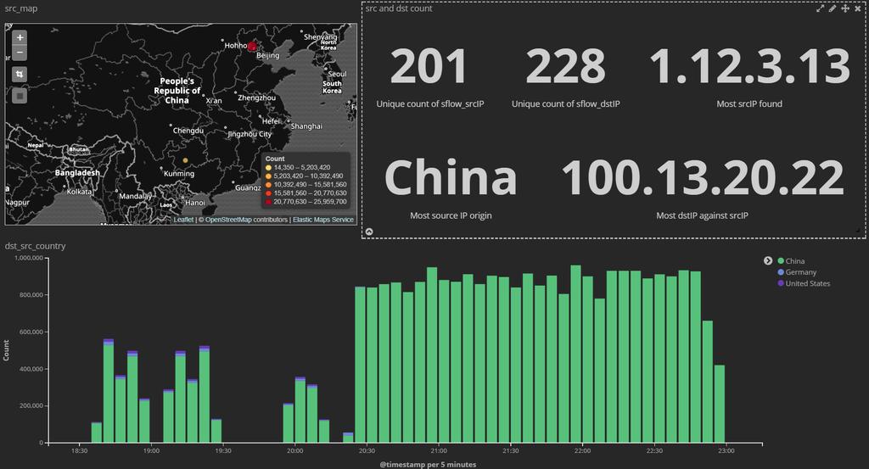Viewport: 869px width, 469px height.
Task: Zoom in on the src_map
Action: point(20,37)
